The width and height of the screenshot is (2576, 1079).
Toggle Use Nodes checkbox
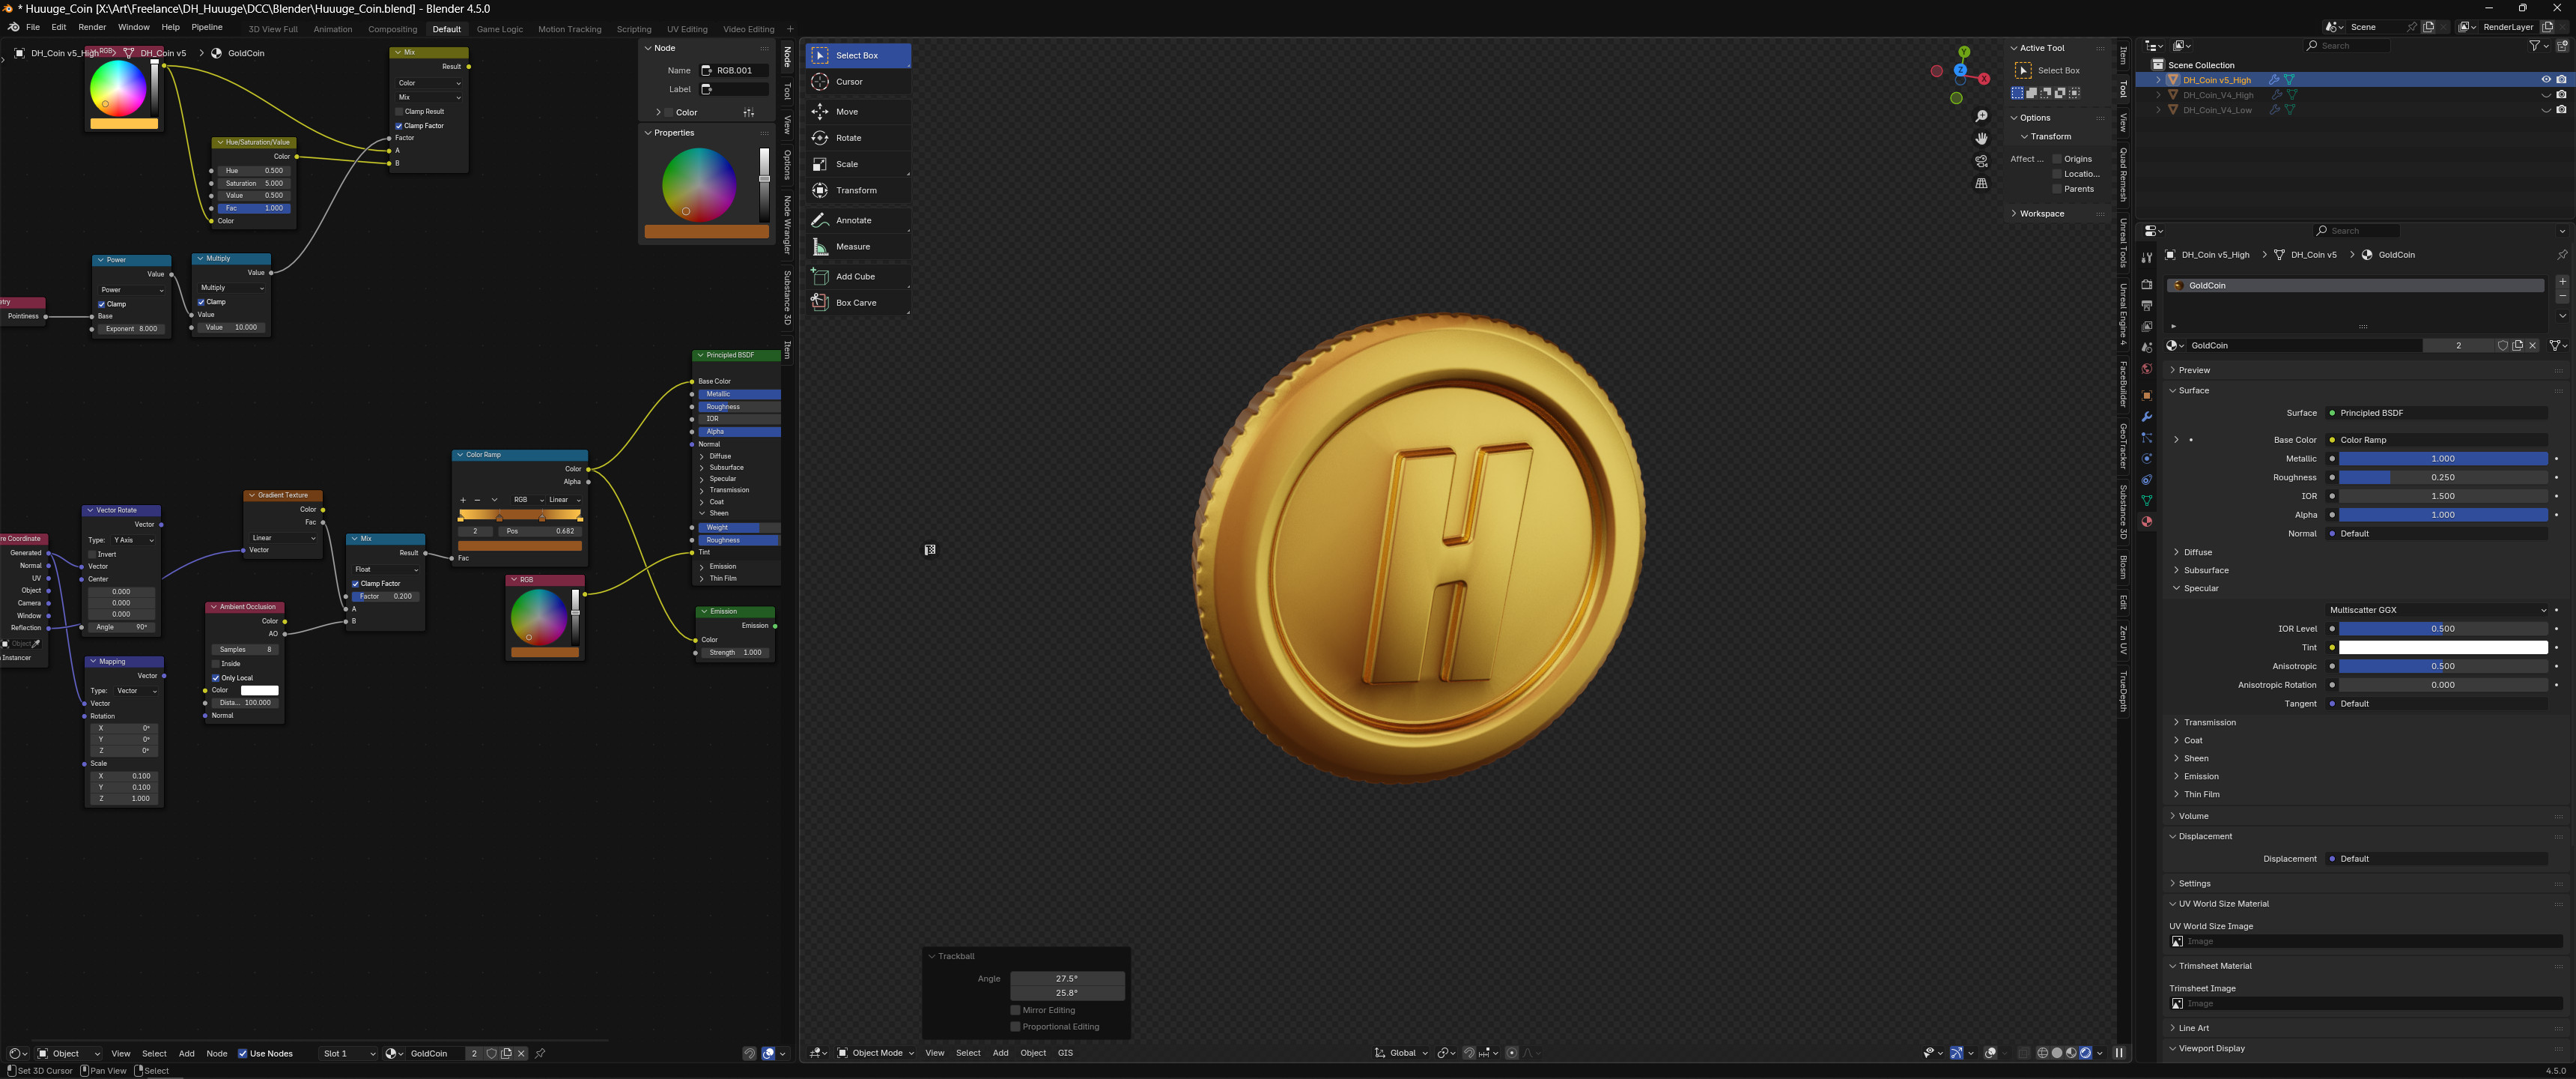click(243, 1053)
